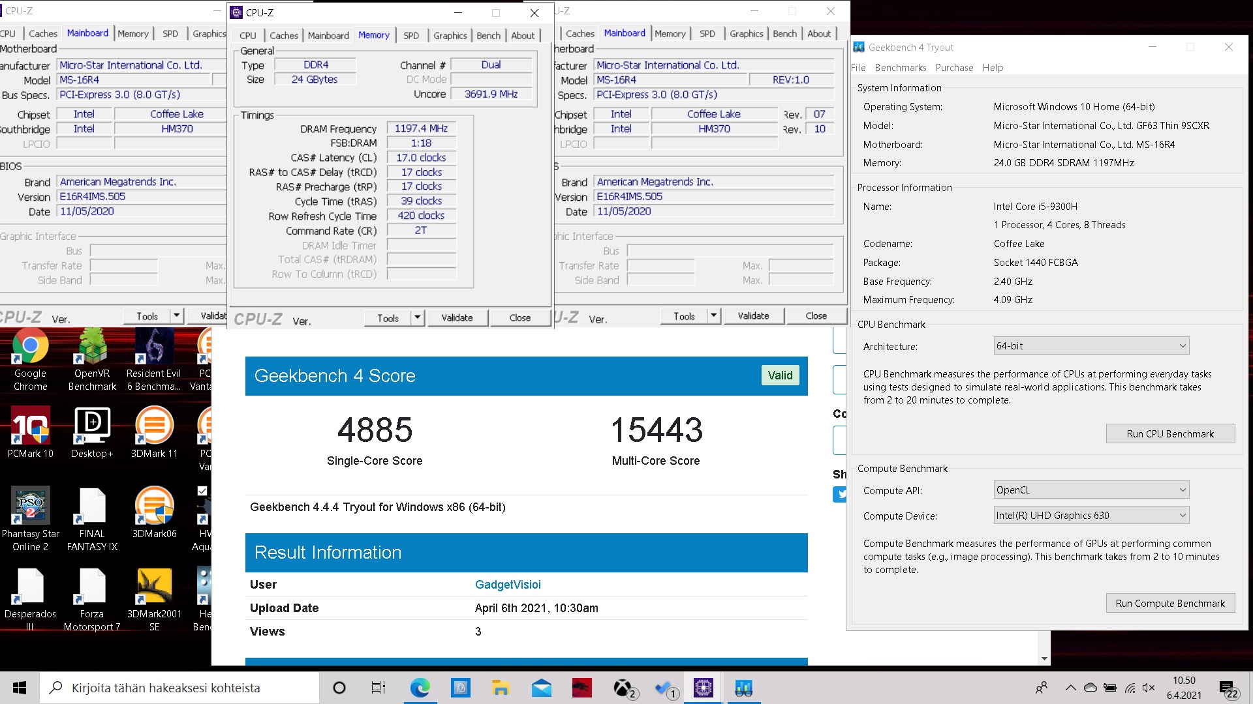Click the Valid badge on Geekbench score
This screenshot has height=704, width=1253.
tap(780, 375)
